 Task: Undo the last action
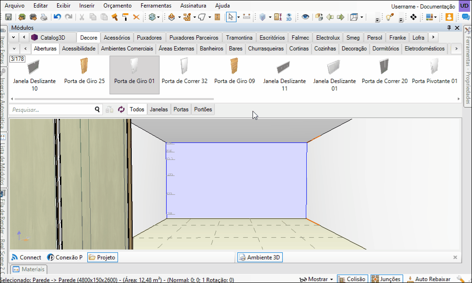pos(57,17)
